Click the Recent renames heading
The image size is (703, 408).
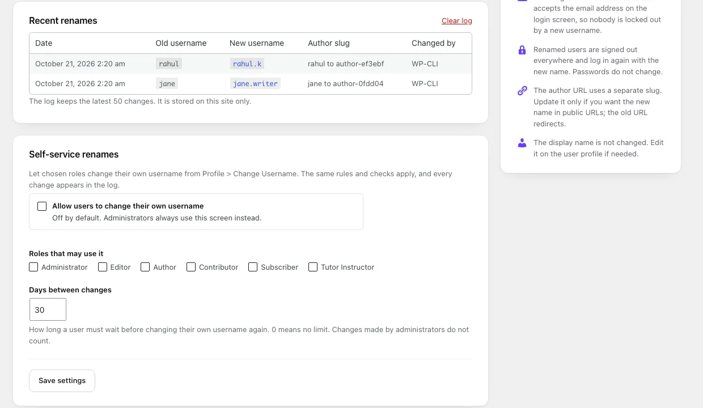click(63, 21)
